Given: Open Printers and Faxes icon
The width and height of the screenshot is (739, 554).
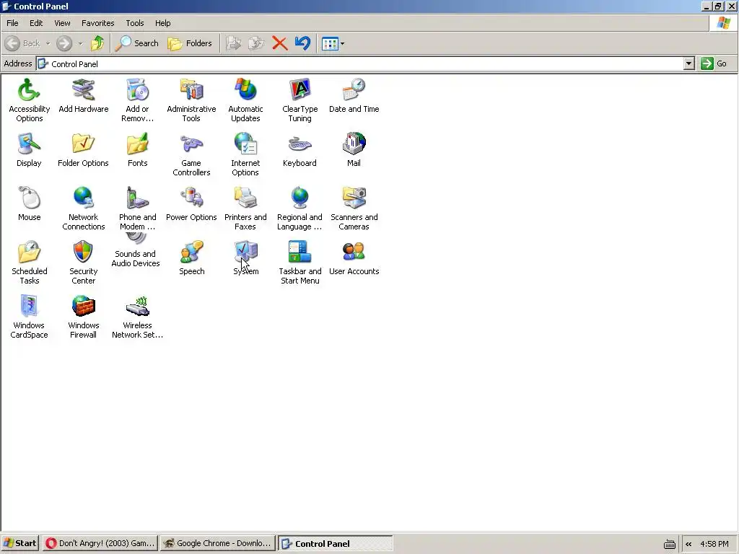Looking at the screenshot, I should pos(245,198).
